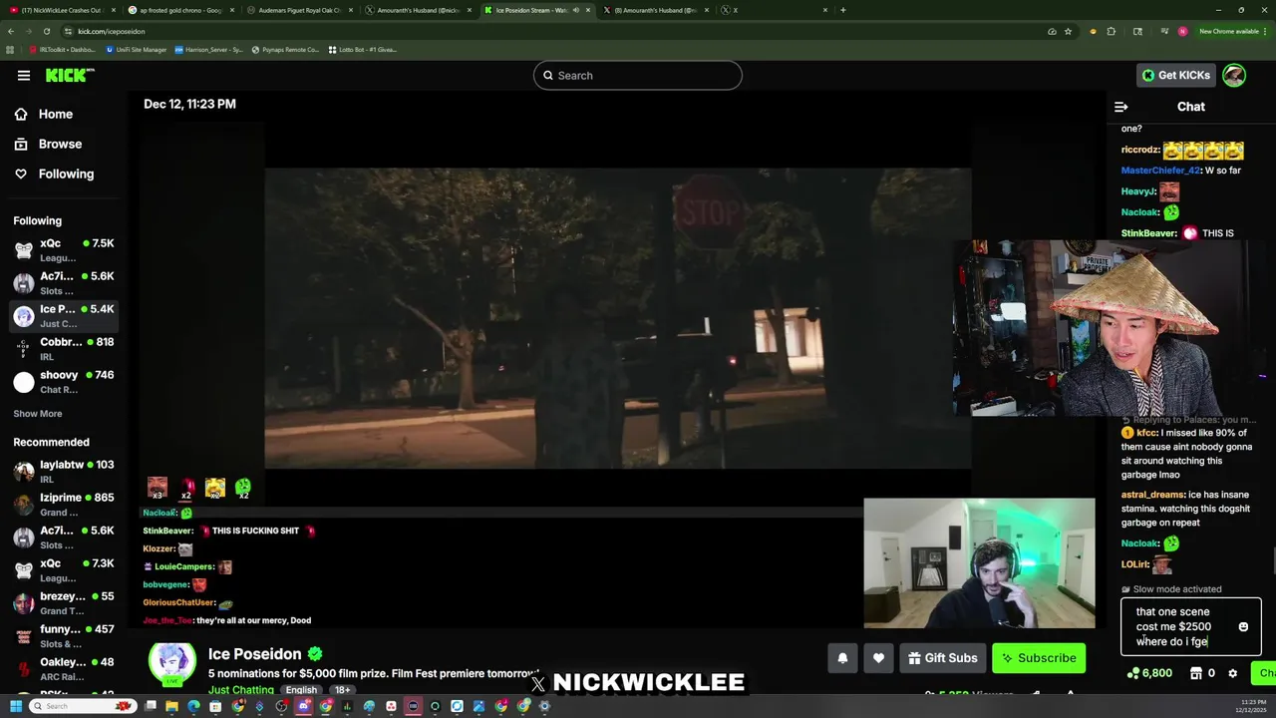Click the 6,800 KICKs points balance

point(1149,673)
